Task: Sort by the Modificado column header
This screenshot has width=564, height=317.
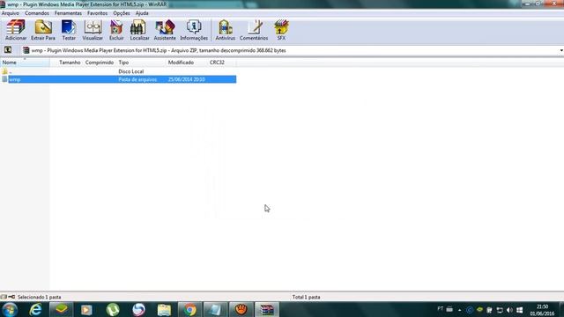Action: point(187,63)
